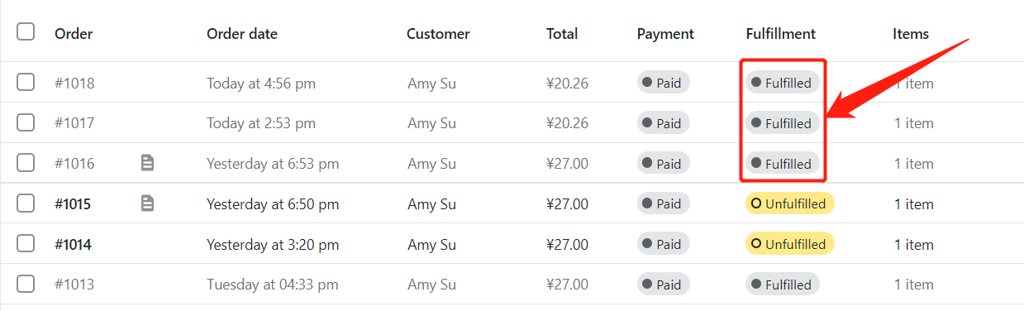This screenshot has width=1024, height=311.
Task: Click the Unfulfilled badge on order #1014
Action: point(790,244)
